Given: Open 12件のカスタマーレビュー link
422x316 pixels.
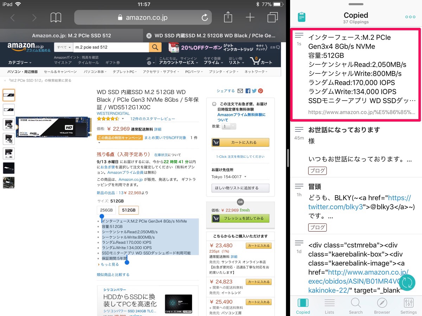Looking at the screenshot, I should click(x=153, y=119).
